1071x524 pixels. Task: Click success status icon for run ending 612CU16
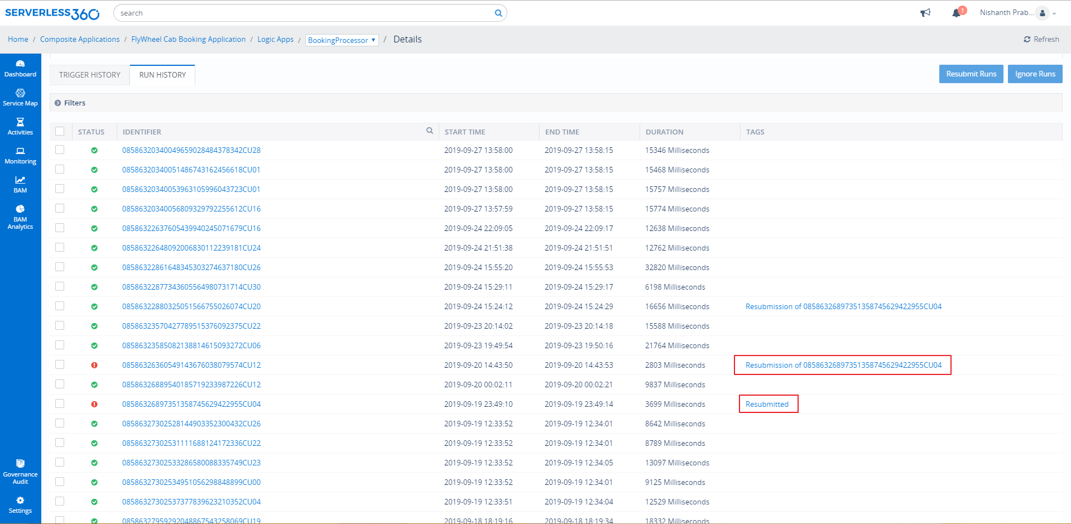(x=94, y=209)
